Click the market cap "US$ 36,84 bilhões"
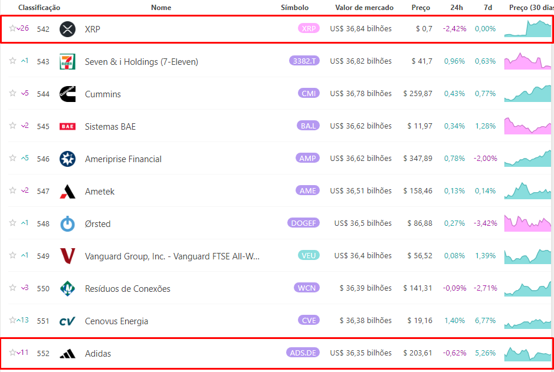The width and height of the screenshot is (554, 372). 360,28
